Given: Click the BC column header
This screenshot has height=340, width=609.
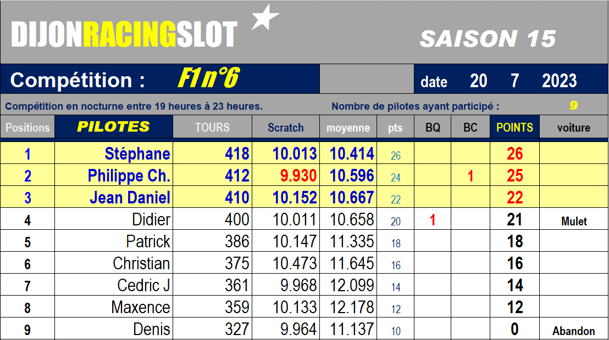Looking at the screenshot, I should click(x=470, y=127).
